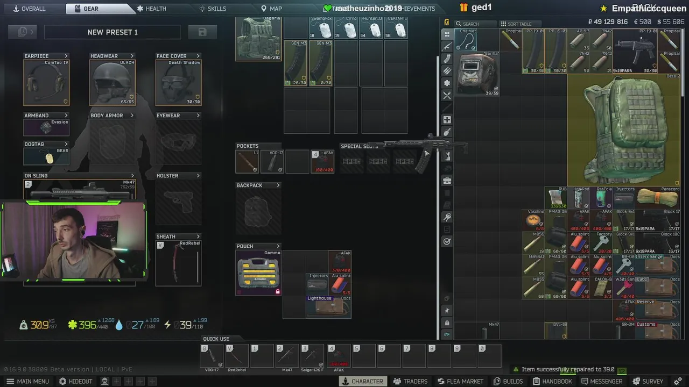Go to HIDEOUT

coord(76,381)
